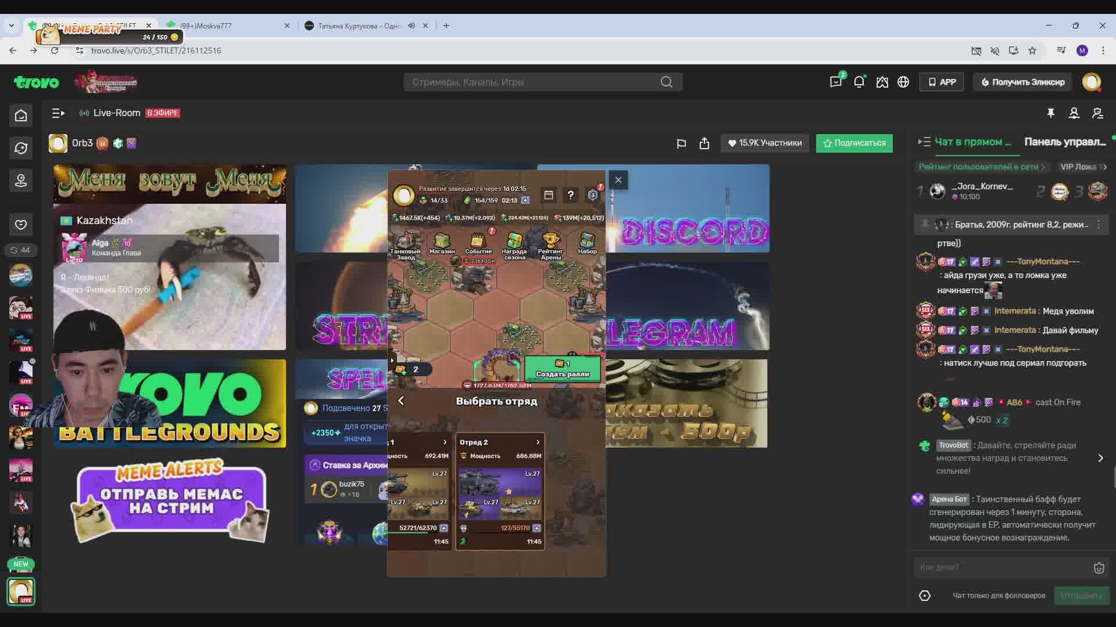The image size is (1116, 627).
Task: Add troops plus button next to 52721/62370
Action: [x=443, y=528]
